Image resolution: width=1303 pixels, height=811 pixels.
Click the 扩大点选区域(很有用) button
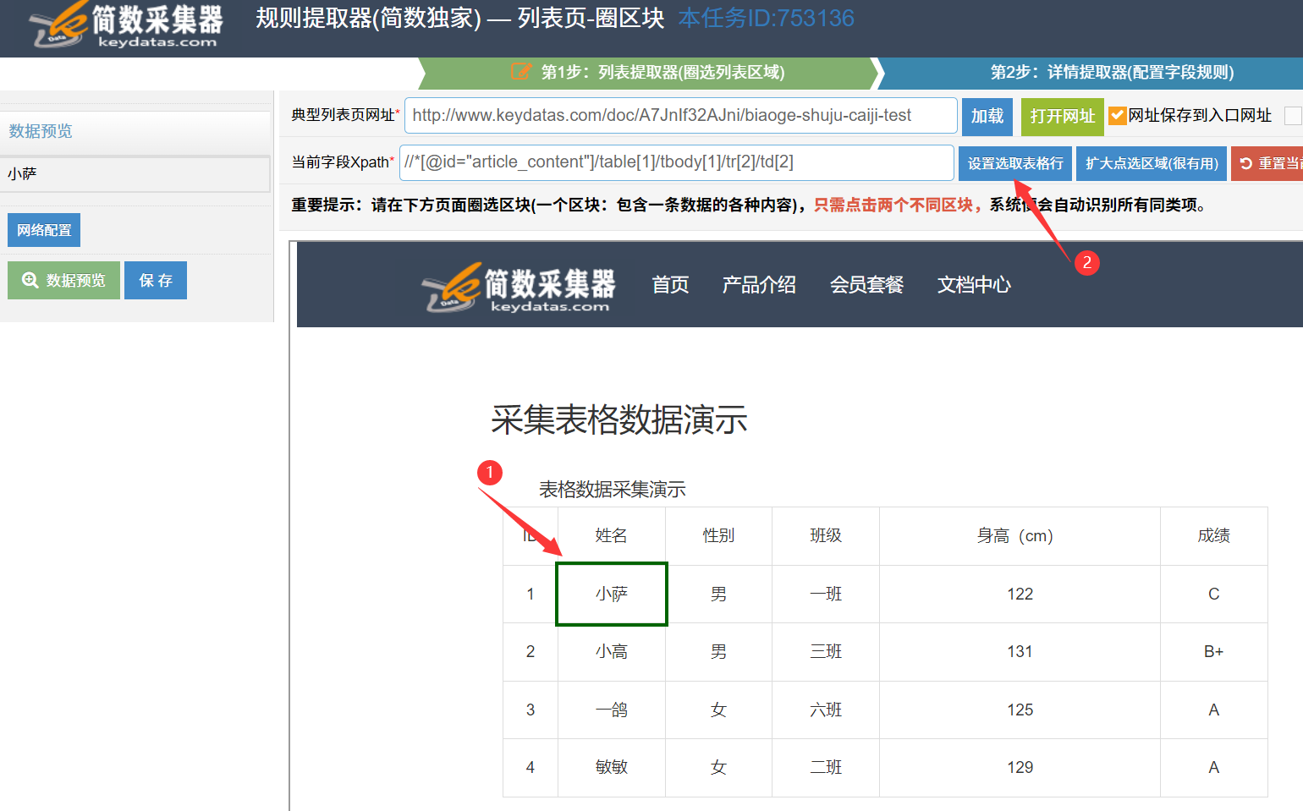[1151, 162]
